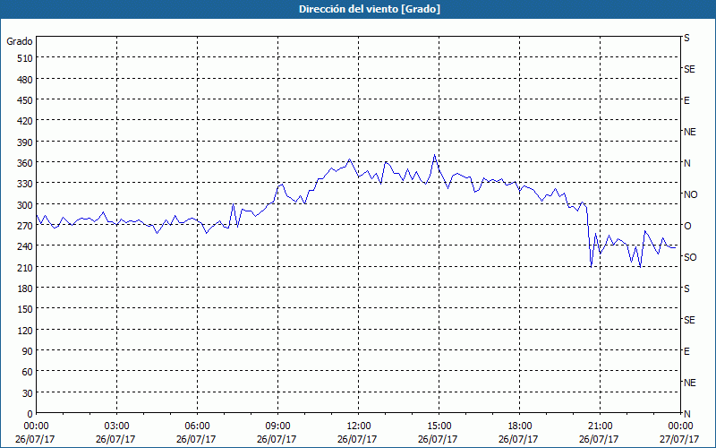Click the 30 degree tick label

pos(28,393)
